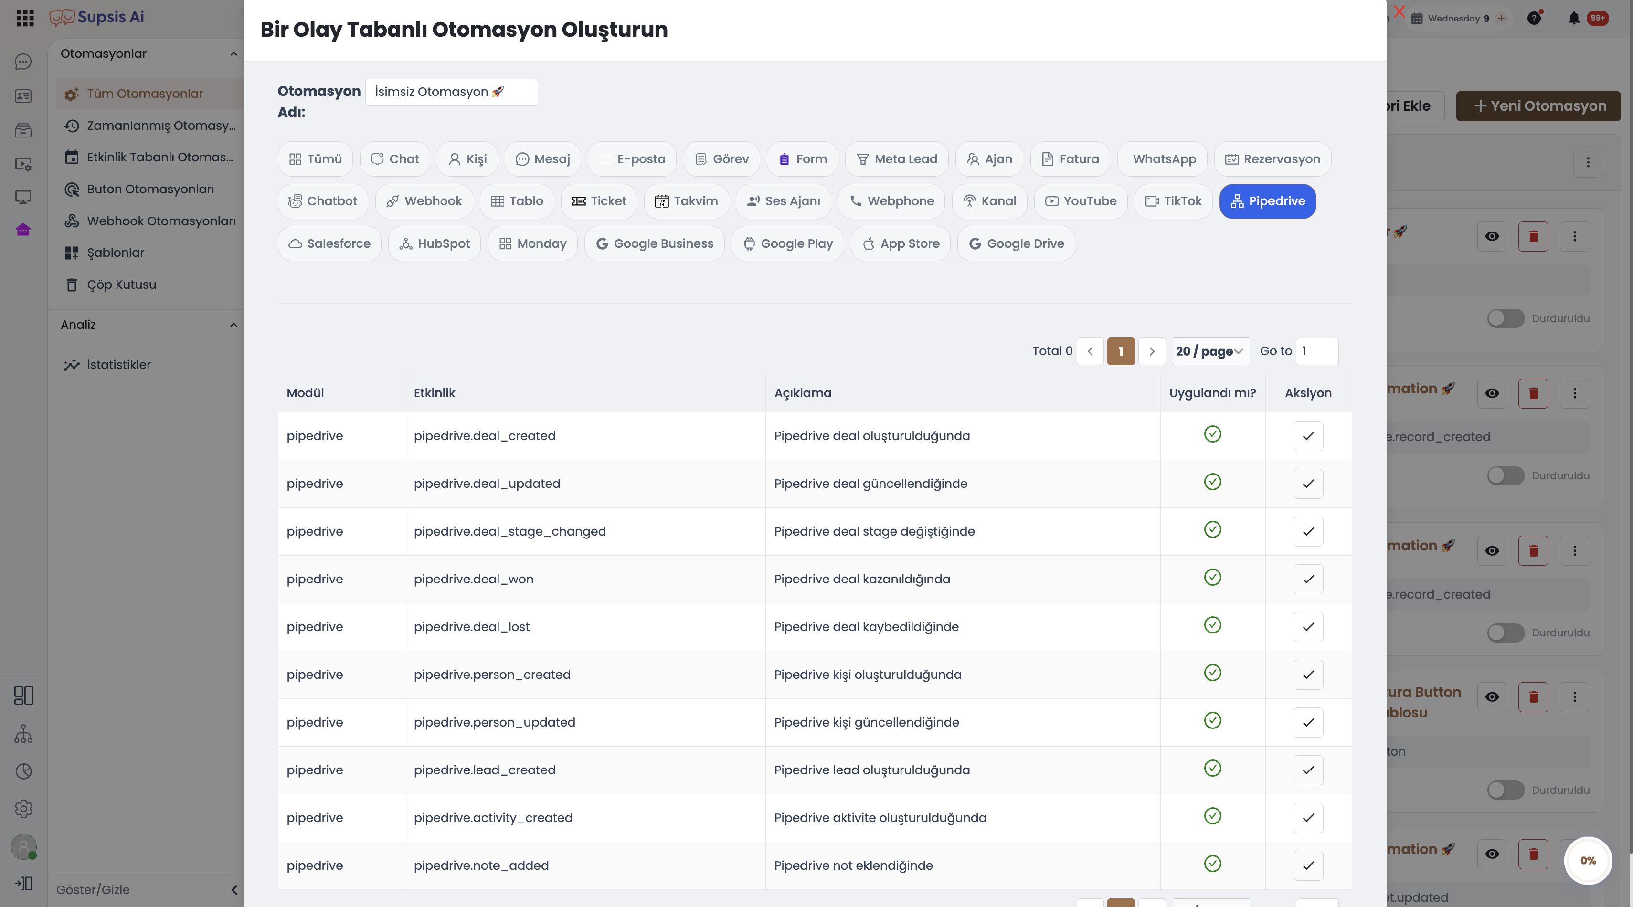The image size is (1633, 907).
Task: Click the pipedrive.person_updated event text
Action: click(x=495, y=723)
